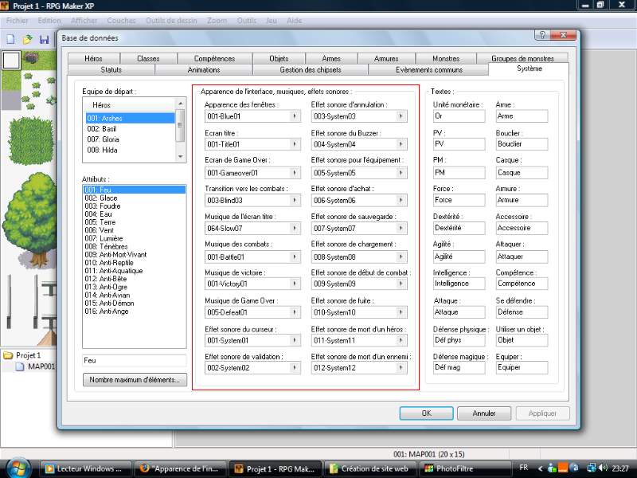Select MAP001 in the project tree
Viewport: 637px width, 478px height.
click(40, 366)
